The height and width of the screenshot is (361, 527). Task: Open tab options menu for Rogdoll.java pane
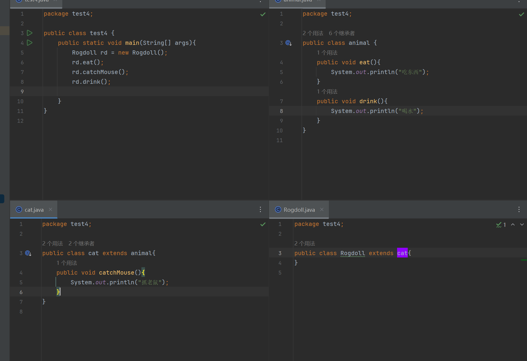click(519, 209)
